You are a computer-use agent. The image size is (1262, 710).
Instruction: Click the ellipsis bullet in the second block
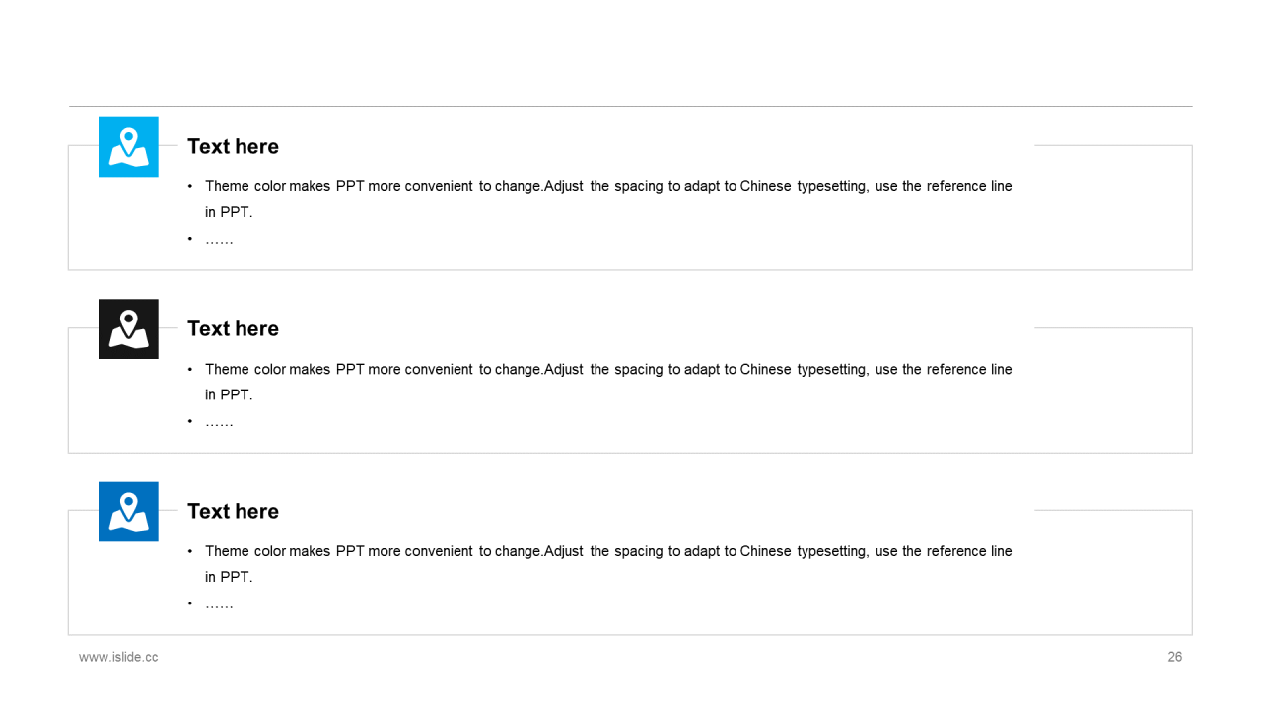(219, 421)
